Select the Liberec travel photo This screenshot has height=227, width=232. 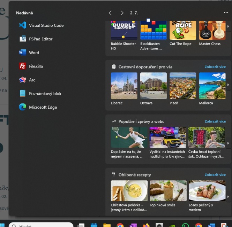pos(124,86)
